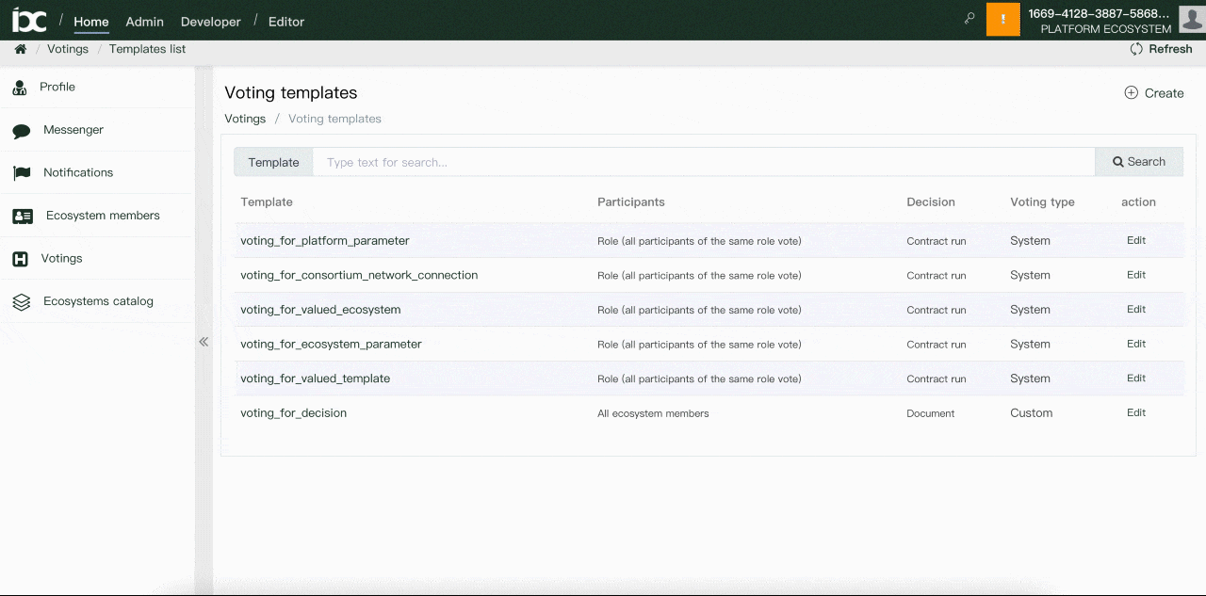The width and height of the screenshot is (1206, 596).
Task: Collapse the sidebar with double chevron
Action: point(204,342)
